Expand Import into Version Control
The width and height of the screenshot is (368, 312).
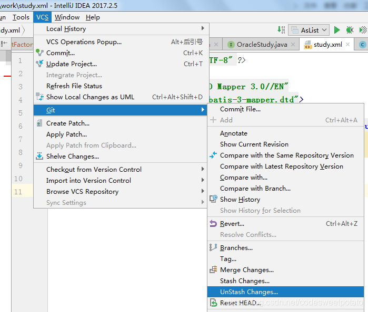pos(121,180)
